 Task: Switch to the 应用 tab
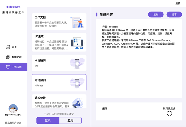coord(70,120)
